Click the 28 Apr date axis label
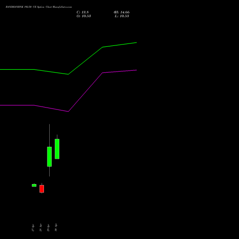This screenshot has width=239, height=239. [41, 228]
